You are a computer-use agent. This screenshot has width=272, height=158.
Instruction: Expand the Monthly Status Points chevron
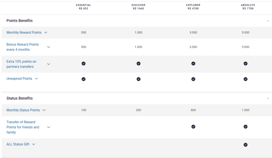pos(44,110)
